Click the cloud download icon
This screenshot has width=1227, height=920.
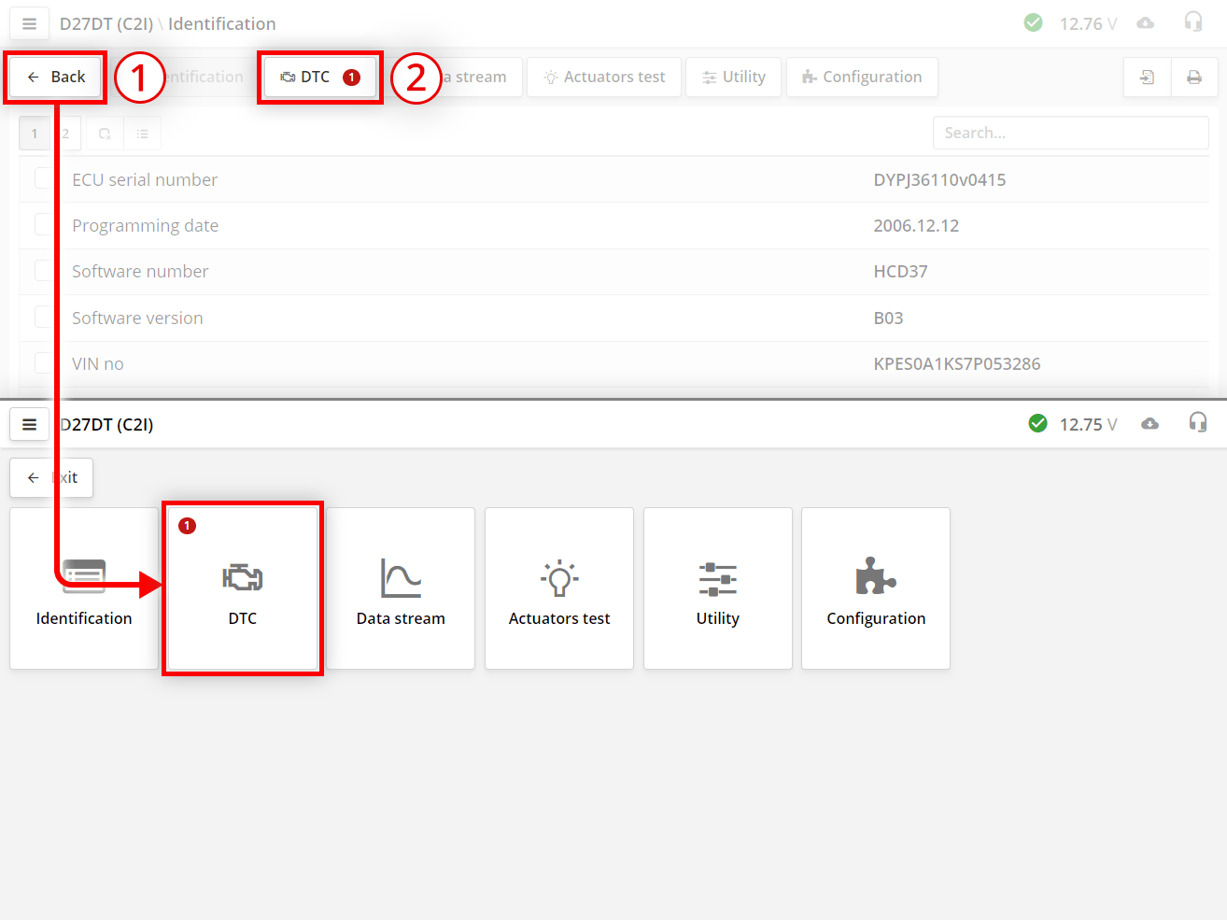pos(1146,23)
